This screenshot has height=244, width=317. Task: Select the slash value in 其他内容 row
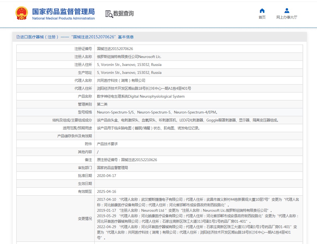tap(98, 152)
